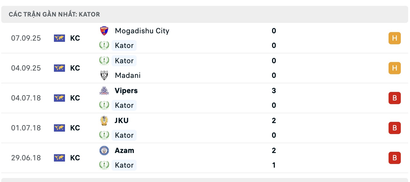
Task: Select the JKU team name
Action: pyautogui.click(x=121, y=120)
